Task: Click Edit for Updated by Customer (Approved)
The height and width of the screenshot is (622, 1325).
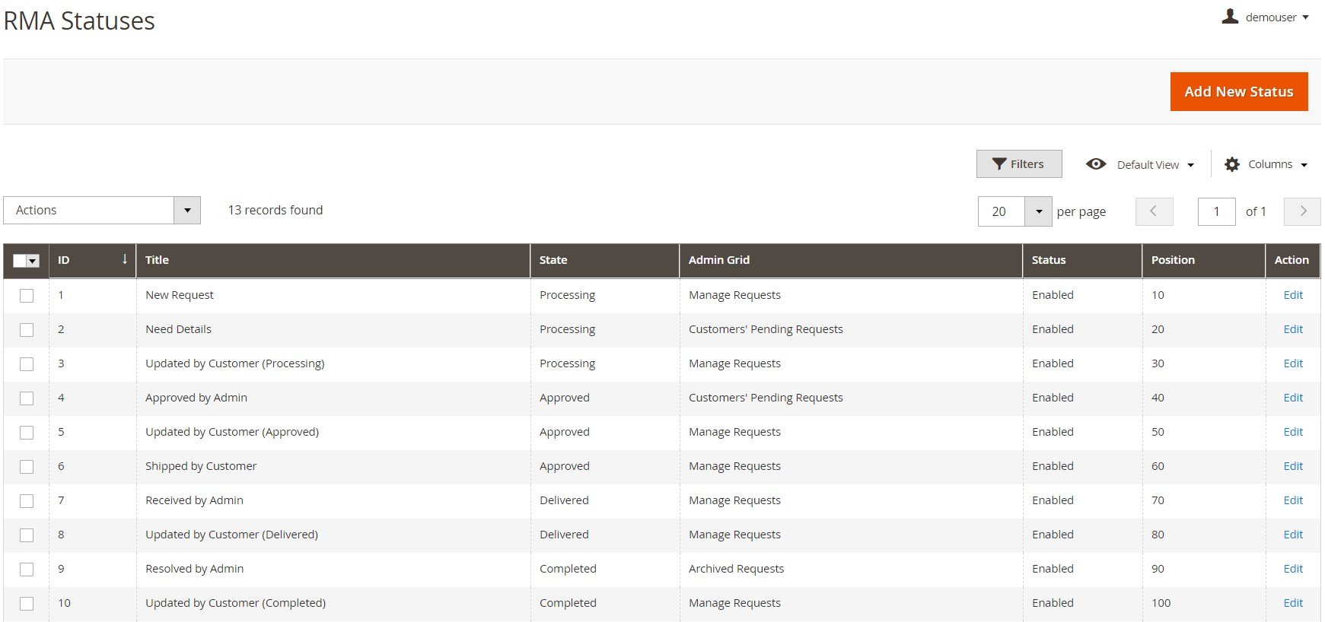Action: click(x=1293, y=432)
